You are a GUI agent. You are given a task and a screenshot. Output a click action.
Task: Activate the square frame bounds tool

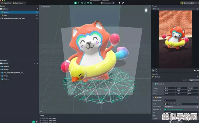pos(91,3)
